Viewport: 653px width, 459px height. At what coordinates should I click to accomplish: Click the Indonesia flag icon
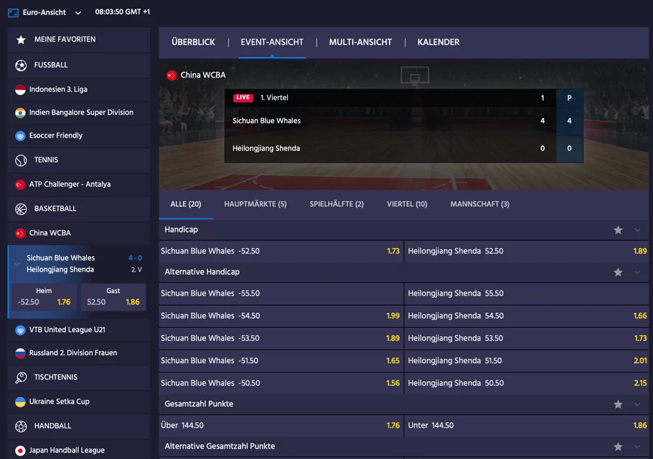[x=20, y=89]
